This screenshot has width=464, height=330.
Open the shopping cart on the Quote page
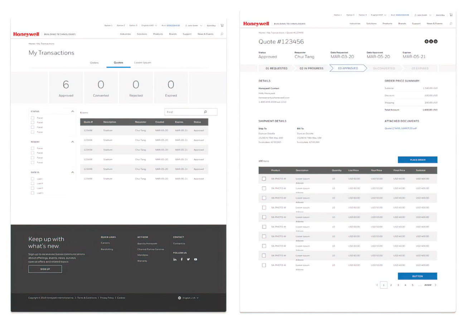451,15
